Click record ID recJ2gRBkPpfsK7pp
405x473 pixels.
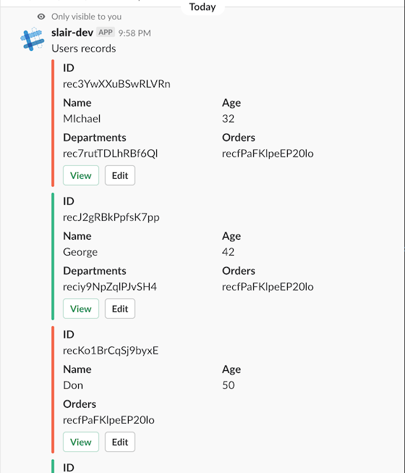[x=111, y=217]
